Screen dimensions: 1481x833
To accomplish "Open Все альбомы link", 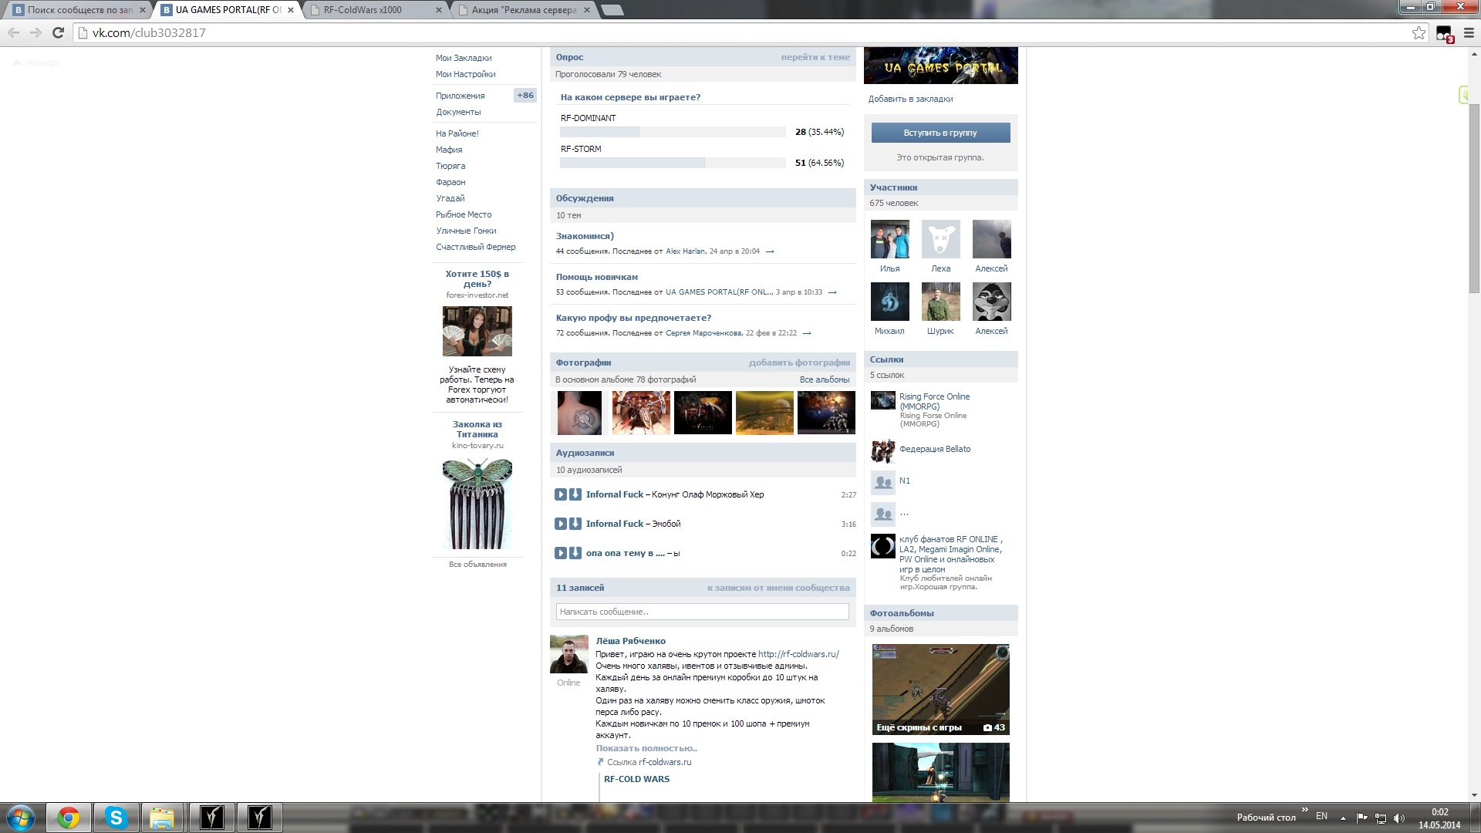I will point(825,379).
